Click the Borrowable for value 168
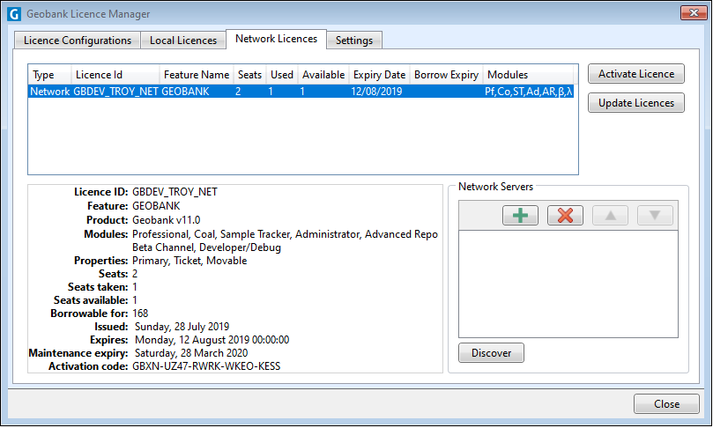713x428 pixels. pyautogui.click(x=140, y=314)
